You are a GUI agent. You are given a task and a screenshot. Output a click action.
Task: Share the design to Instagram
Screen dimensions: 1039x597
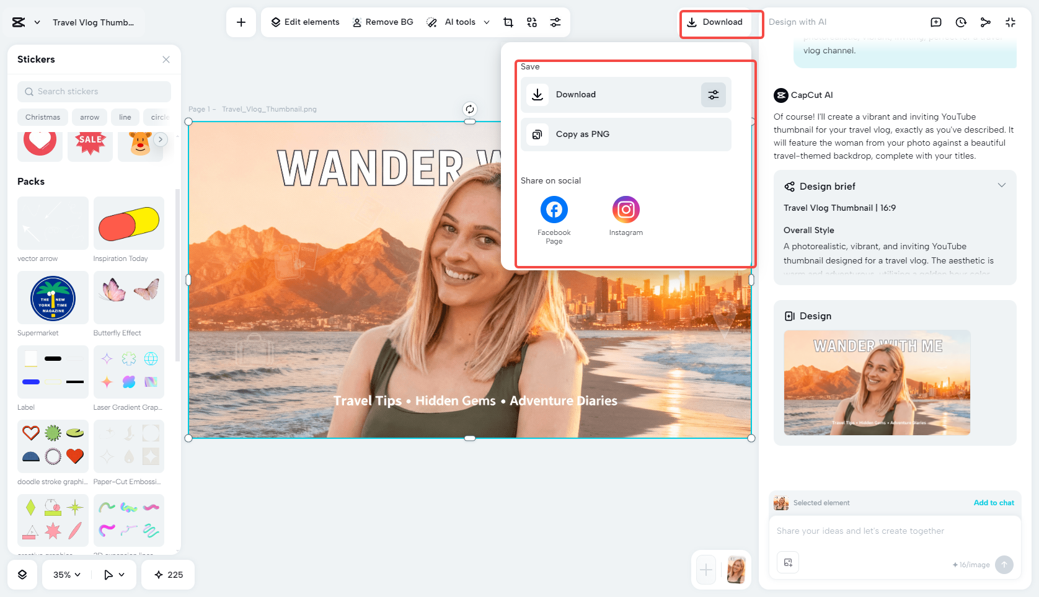click(626, 210)
